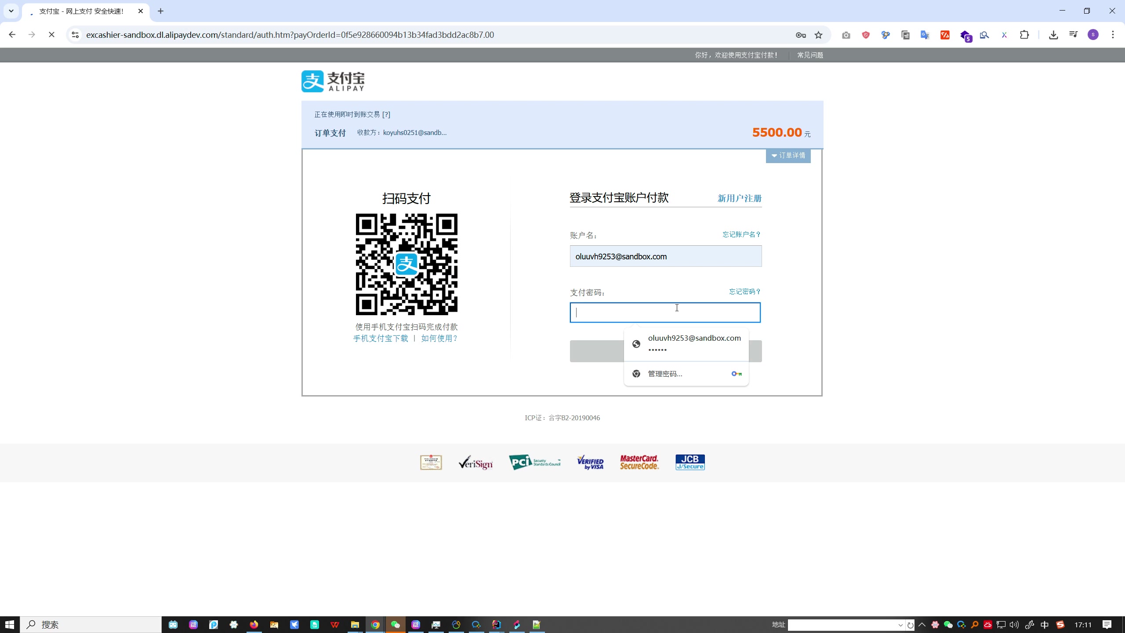Open the password manager key icon in address bar

pos(801,35)
